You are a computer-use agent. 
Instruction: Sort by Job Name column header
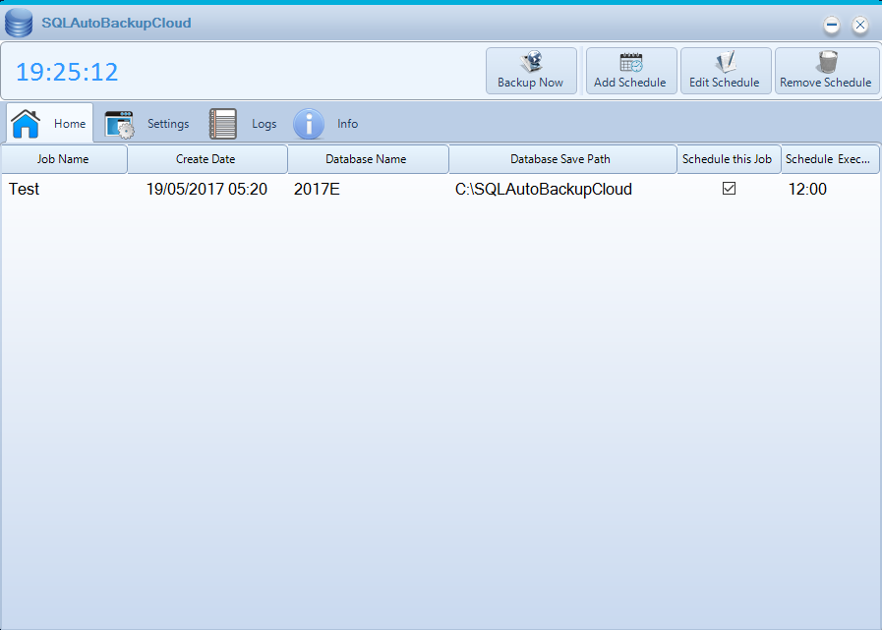tap(64, 159)
